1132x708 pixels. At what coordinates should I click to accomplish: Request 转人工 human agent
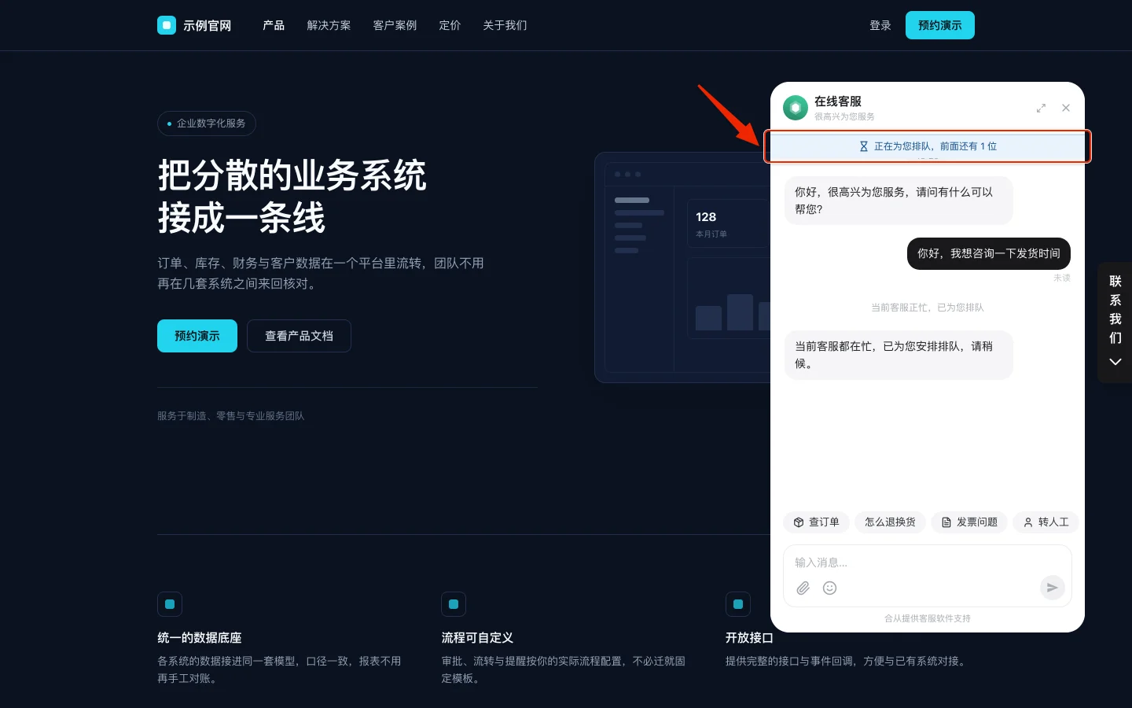coord(1046,522)
